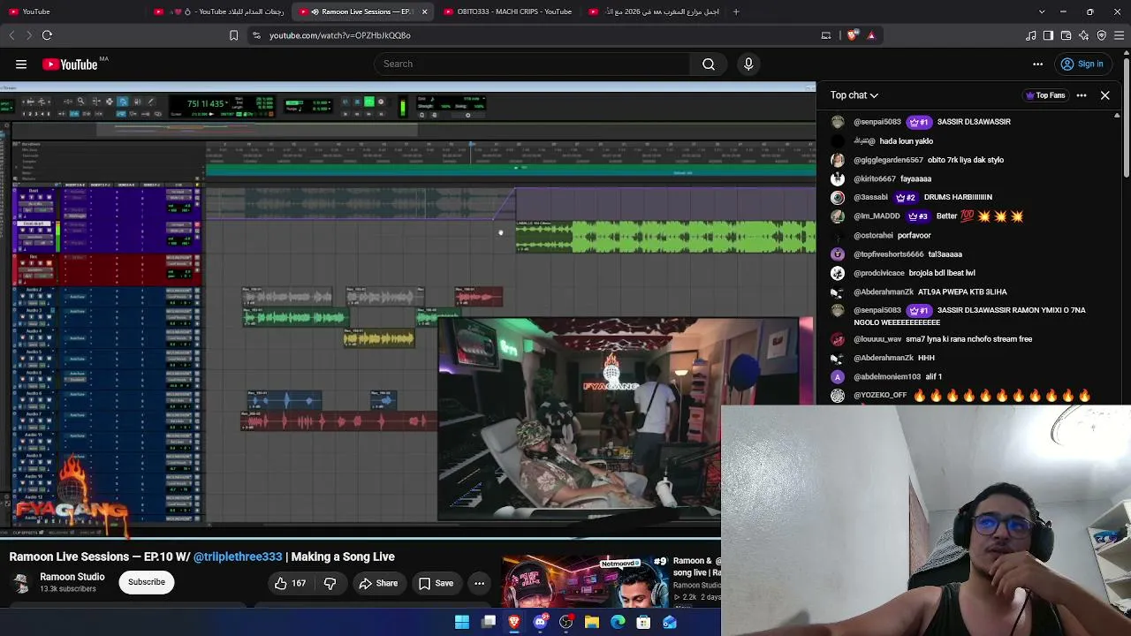Go back using the browser back arrow
Image resolution: width=1131 pixels, height=636 pixels.
click(11, 35)
